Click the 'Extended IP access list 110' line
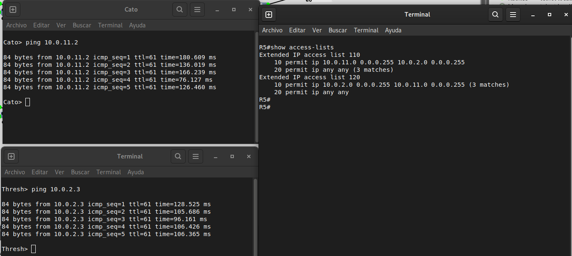The width and height of the screenshot is (572, 256). click(309, 55)
